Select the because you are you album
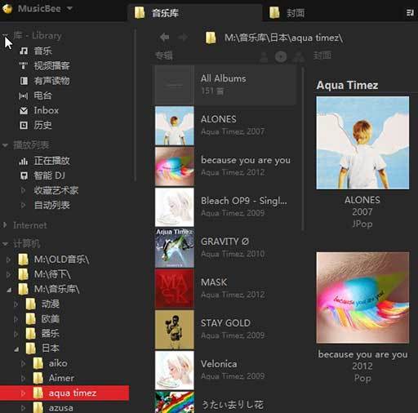 click(225, 167)
